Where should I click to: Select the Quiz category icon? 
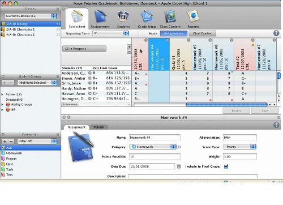pos(3,164)
